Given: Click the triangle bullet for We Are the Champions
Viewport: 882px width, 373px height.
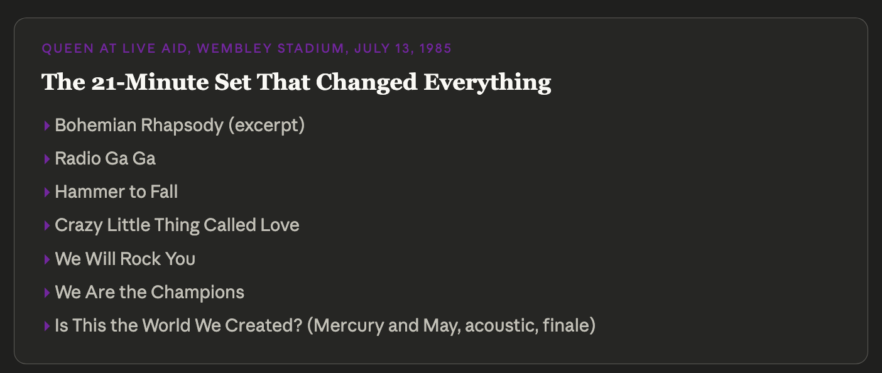Looking at the screenshot, I should click(x=47, y=293).
